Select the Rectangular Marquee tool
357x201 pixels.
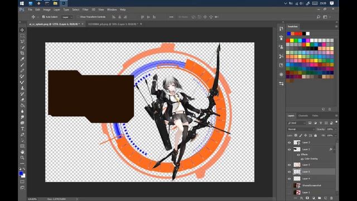[22, 36]
